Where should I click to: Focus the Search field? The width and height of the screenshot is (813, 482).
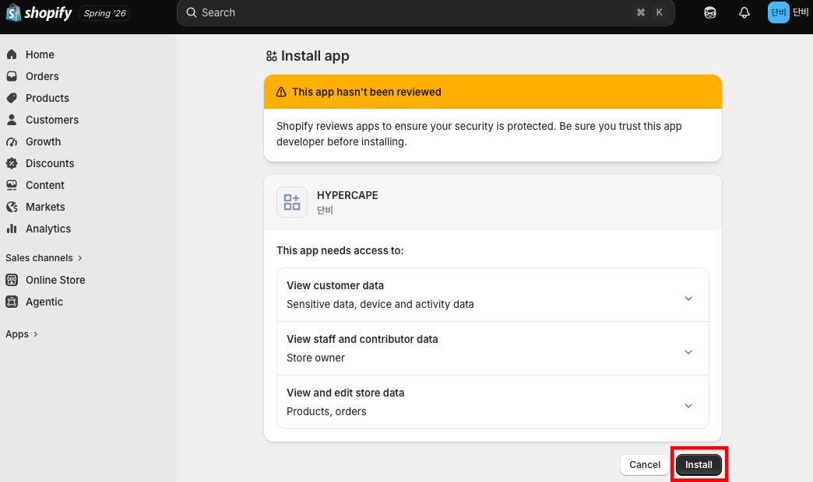(x=425, y=12)
